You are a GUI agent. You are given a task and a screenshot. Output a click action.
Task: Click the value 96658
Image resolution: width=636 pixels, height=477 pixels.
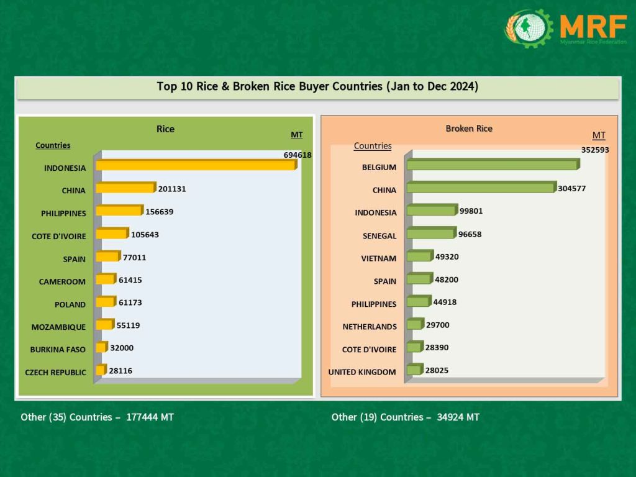pyautogui.click(x=470, y=234)
